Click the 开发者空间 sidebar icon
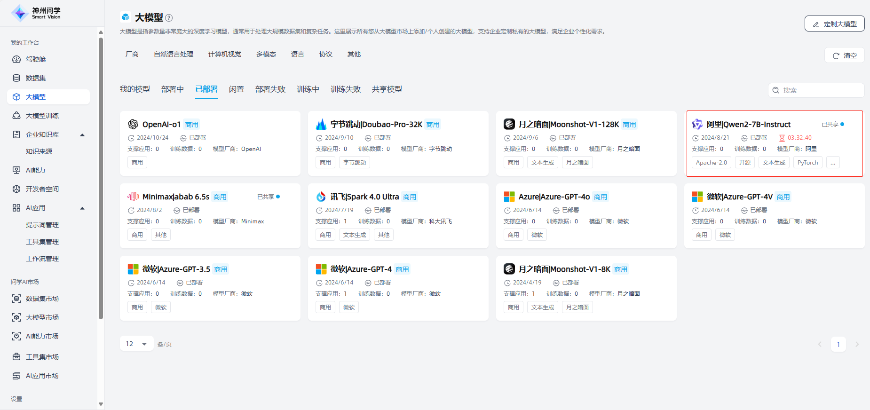This screenshot has height=410, width=870. 16,189
